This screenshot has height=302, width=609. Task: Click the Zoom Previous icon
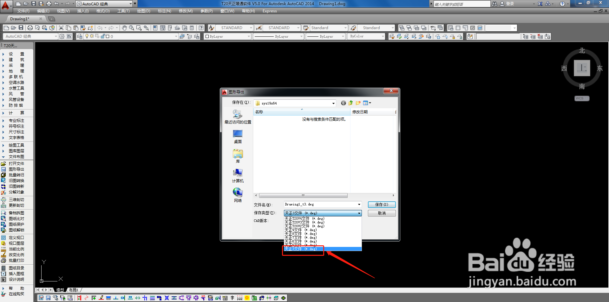146,28
